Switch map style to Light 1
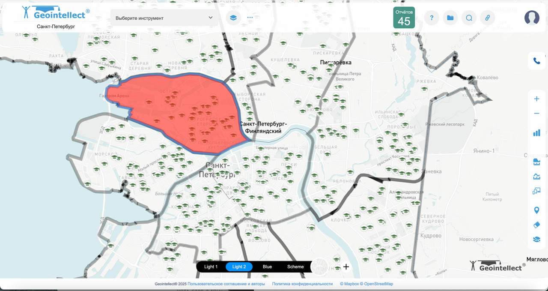Screen dimensions: 548x291 211,267
